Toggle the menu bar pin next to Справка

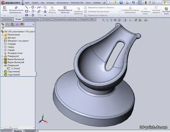click(x=104, y=2)
